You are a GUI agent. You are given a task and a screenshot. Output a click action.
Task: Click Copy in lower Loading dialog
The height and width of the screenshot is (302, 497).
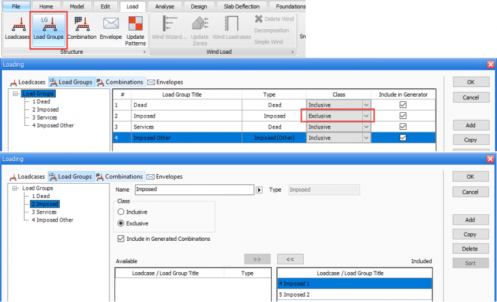click(470, 235)
